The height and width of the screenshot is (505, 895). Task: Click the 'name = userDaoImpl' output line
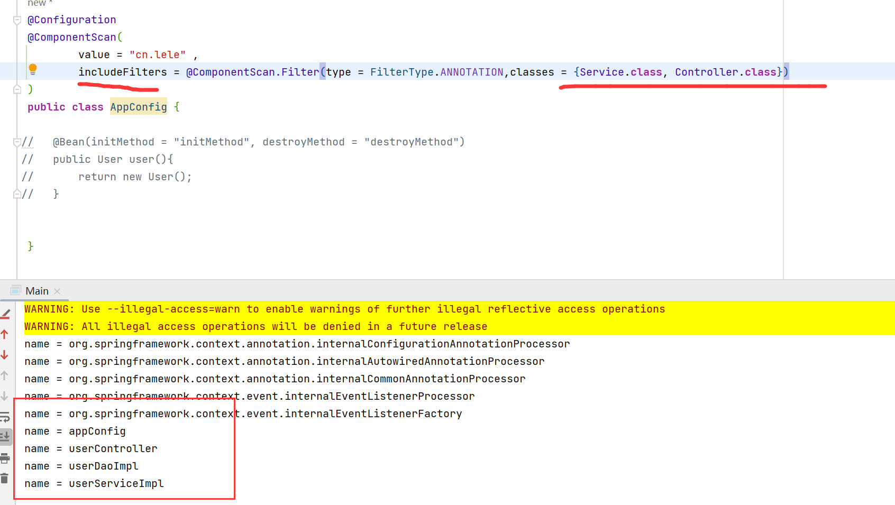coord(81,466)
